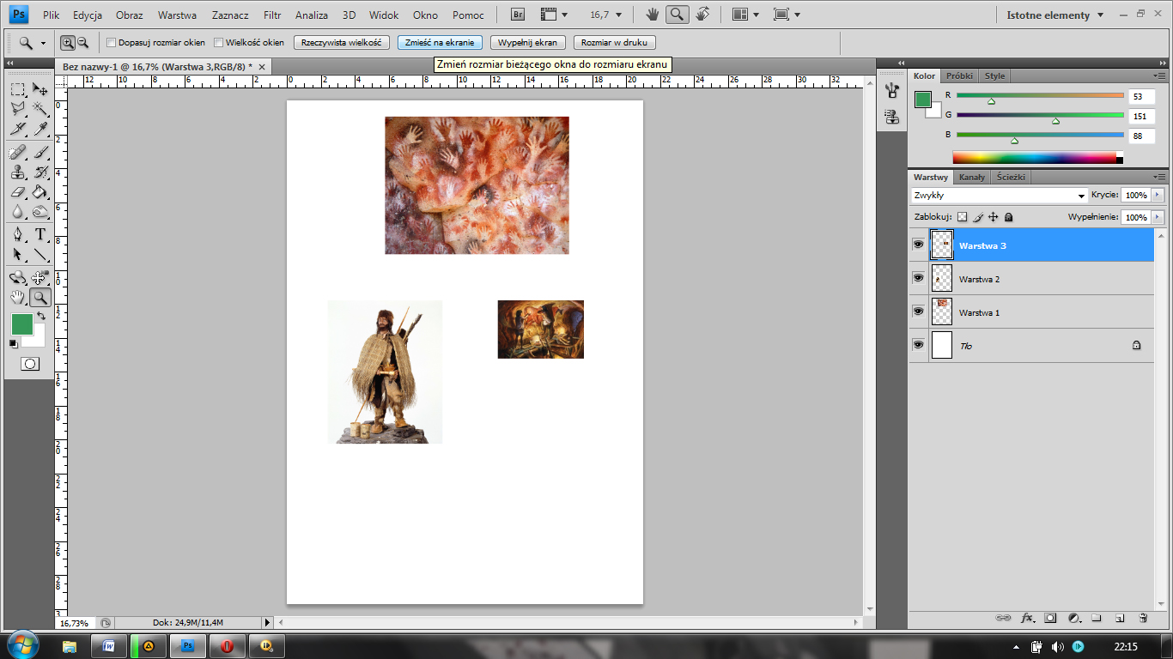The width and height of the screenshot is (1173, 659).
Task: Hide Warstwa 1 layer visibility
Action: pos(918,311)
